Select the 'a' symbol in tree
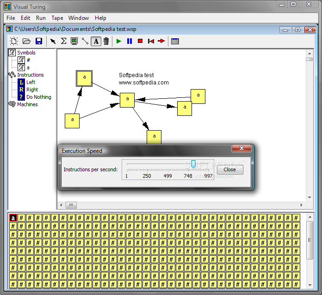 pos(28,67)
